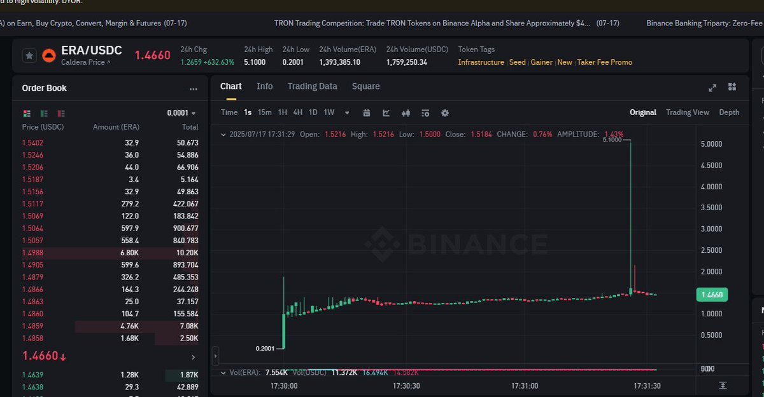
Task: Show the Depth chart
Action: coord(729,112)
